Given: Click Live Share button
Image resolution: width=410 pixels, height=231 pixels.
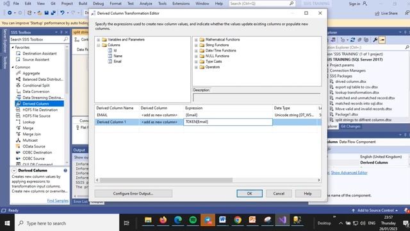Looking at the screenshot, I should point(386,13).
